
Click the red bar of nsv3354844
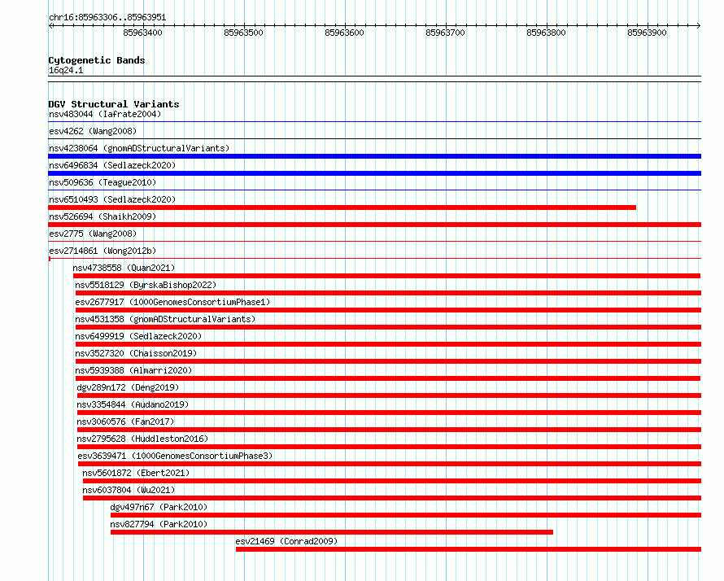pyautogui.click(x=389, y=413)
